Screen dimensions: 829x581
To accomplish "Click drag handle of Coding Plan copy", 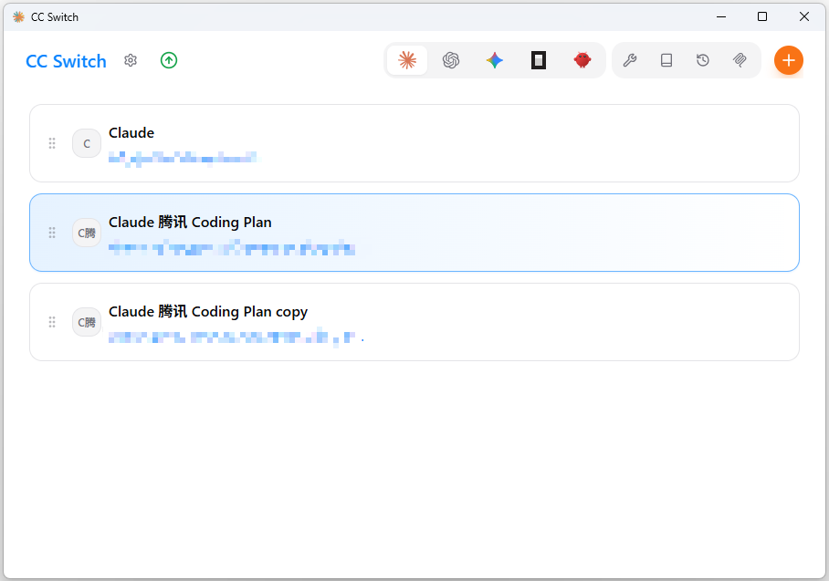I will (52, 322).
